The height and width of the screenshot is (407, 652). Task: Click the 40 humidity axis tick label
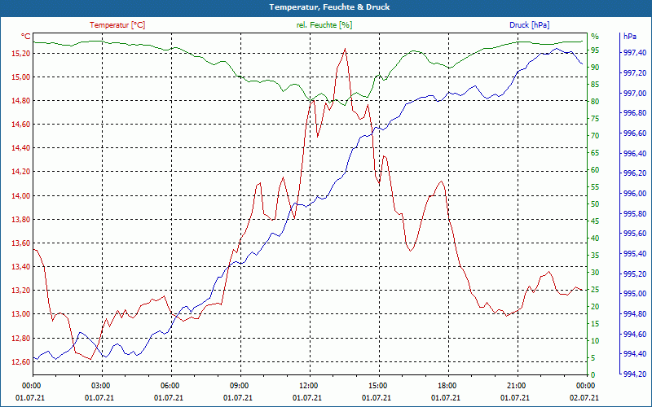tap(595, 239)
